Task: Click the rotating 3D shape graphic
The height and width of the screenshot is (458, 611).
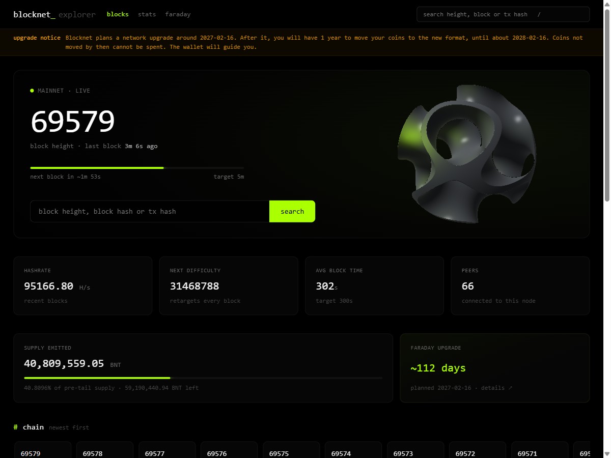Action: 466,154
